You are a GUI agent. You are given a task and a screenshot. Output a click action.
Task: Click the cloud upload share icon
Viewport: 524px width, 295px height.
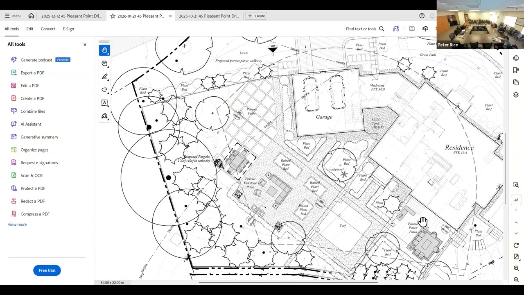pos(425,29)
